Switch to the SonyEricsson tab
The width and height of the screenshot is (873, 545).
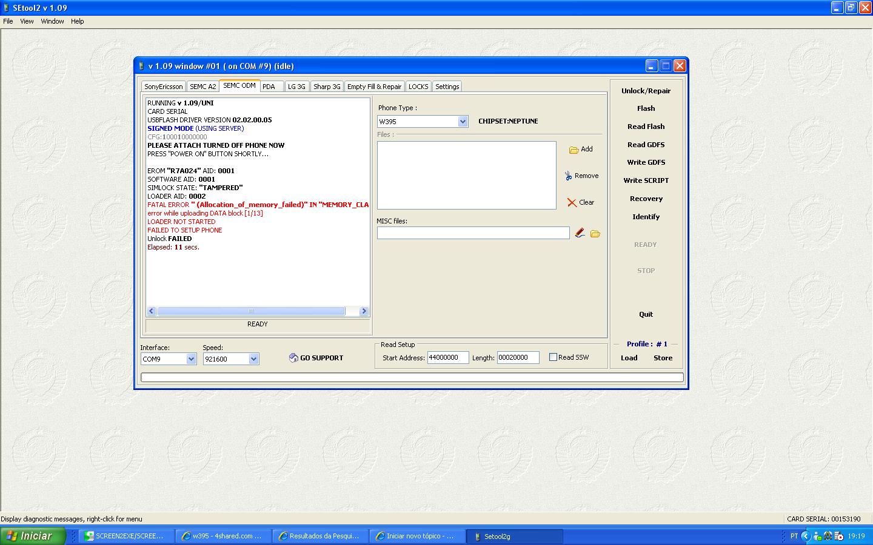point(163,87)
